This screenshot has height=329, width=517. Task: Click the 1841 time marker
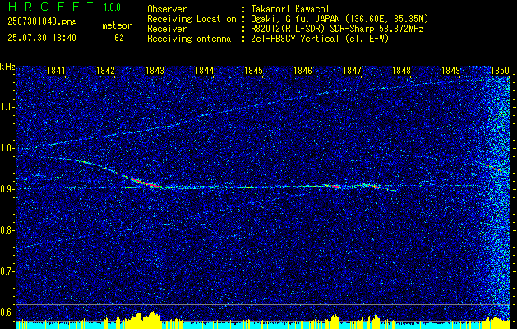point(56,70)
